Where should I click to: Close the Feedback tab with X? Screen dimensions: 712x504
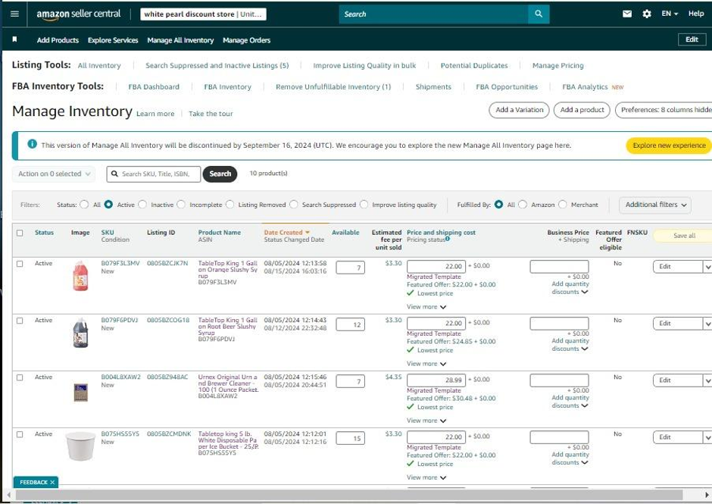click(52, 482)
